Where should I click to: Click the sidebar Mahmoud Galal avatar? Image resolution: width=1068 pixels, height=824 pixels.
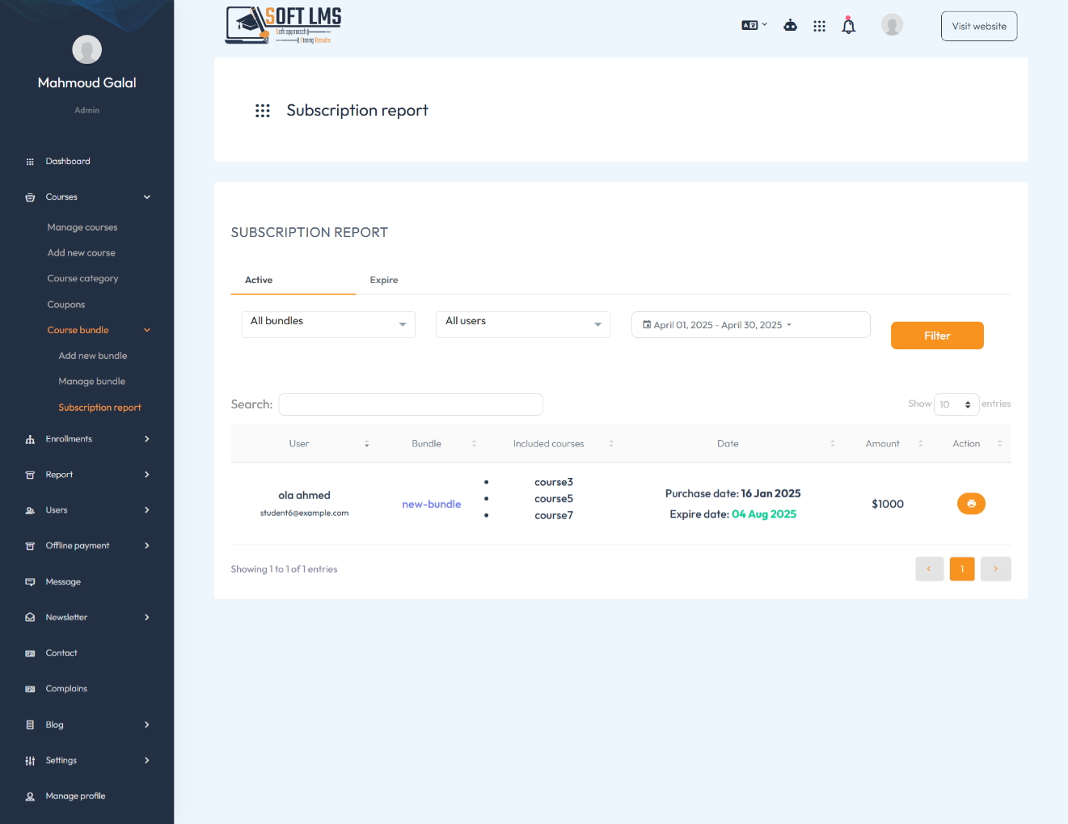pos(87,49)
